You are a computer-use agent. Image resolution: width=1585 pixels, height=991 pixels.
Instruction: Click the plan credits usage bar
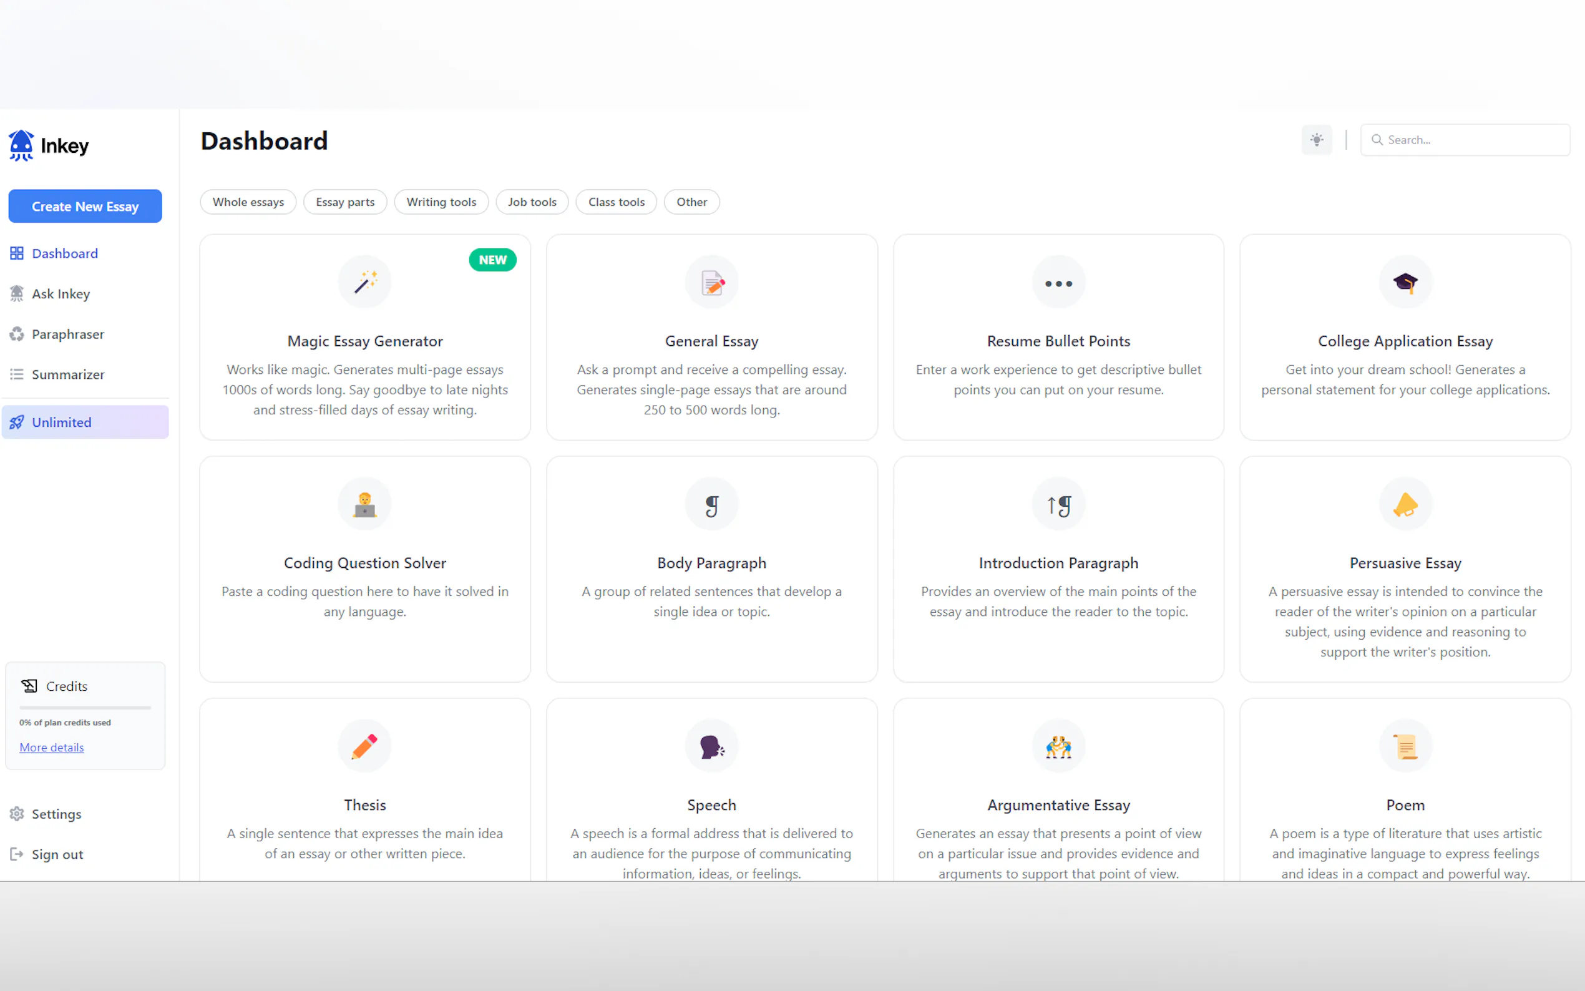coord(84,708)
